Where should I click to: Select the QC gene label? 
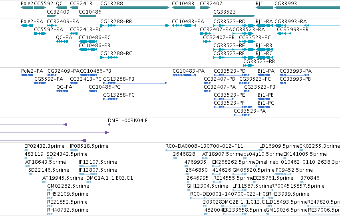(59, 4)
